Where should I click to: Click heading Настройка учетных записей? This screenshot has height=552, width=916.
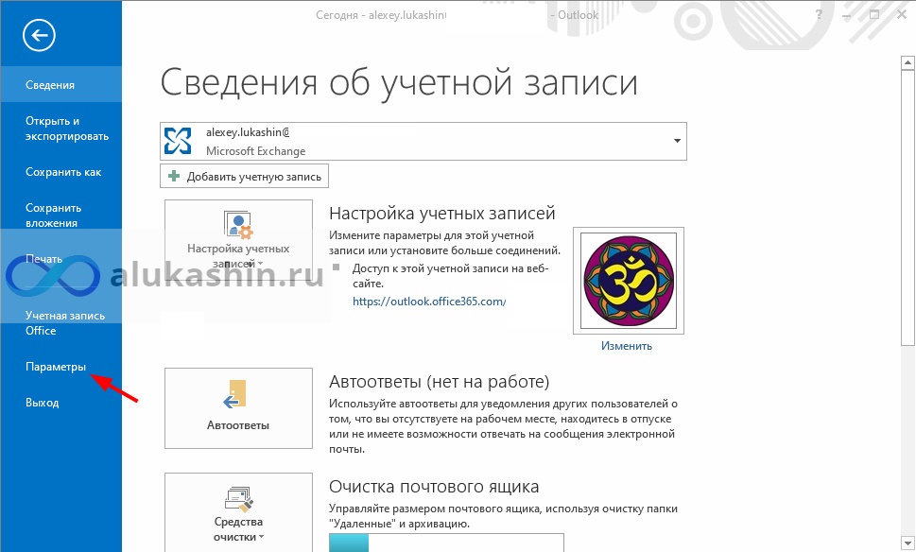coord(441,214)
